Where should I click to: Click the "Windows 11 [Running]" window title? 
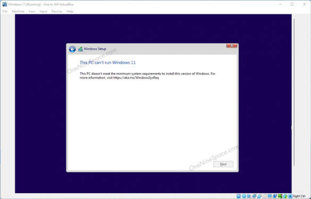point(24,4)
